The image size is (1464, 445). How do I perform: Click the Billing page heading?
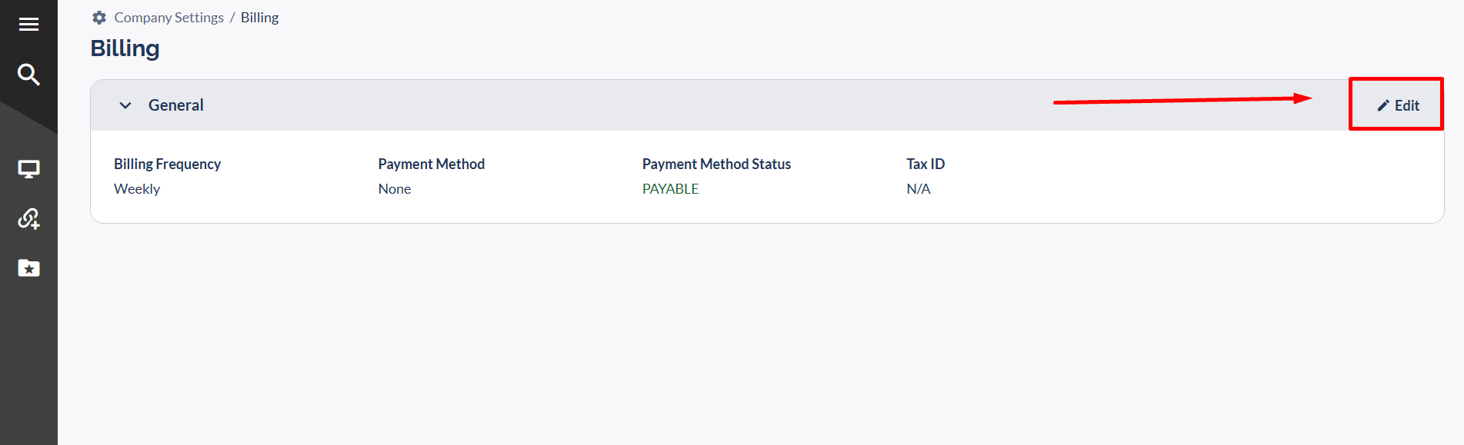(x=125, y=48)
